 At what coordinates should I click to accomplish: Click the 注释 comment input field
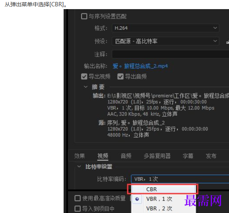pos(170,54)
